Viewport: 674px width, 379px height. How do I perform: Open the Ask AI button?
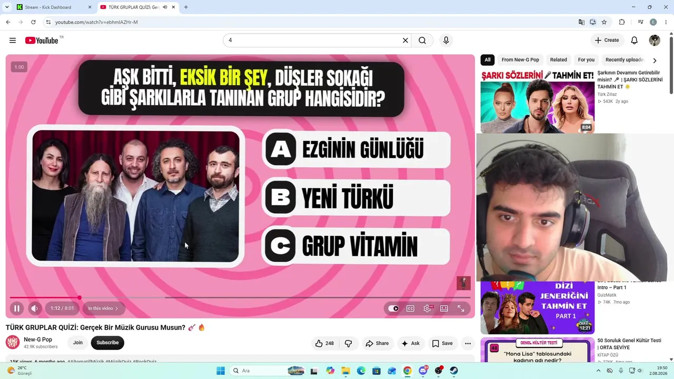(410, 343)
